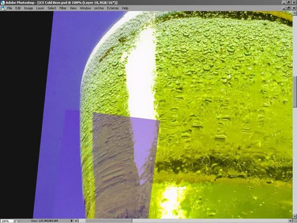
Task: Click the document icon left of File
Action: 3,8
